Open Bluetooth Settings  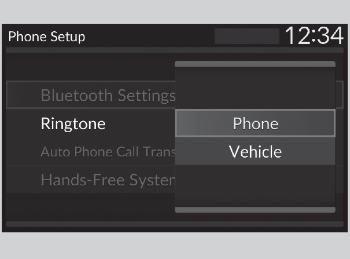[x=108, y=96]
